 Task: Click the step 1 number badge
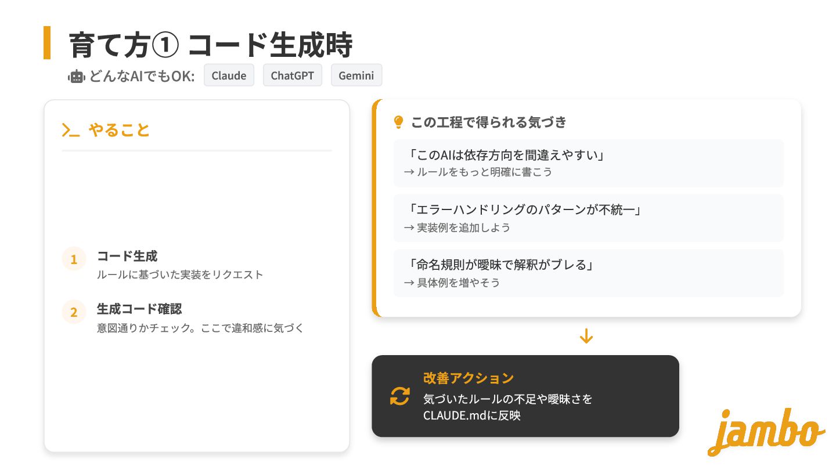pos(74,259)
